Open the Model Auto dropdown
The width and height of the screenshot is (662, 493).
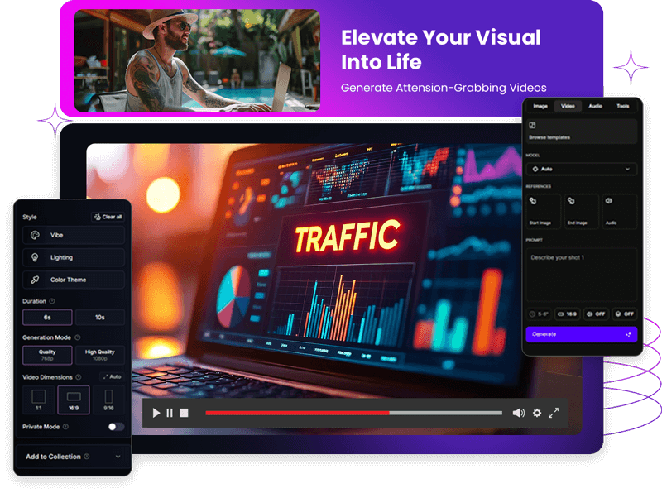point(582,169)
